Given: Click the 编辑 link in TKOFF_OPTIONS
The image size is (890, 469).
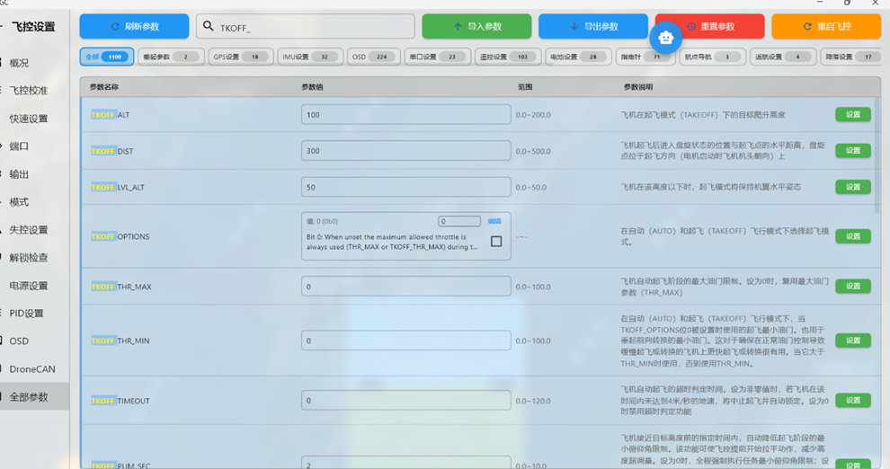Looking at the screenshot, I should tap(494, 221).
